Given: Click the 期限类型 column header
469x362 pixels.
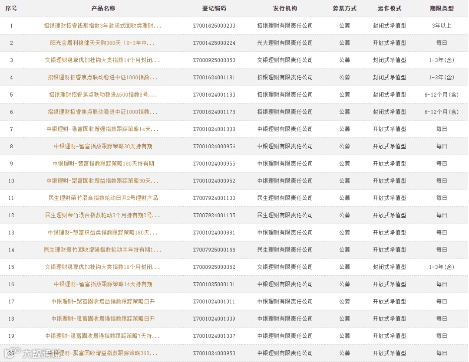Looking at the screenshot, I should pyautogui.click(x=442, y=8).
